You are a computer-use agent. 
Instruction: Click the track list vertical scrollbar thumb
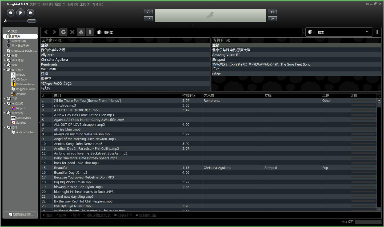[x=379, y=105]
